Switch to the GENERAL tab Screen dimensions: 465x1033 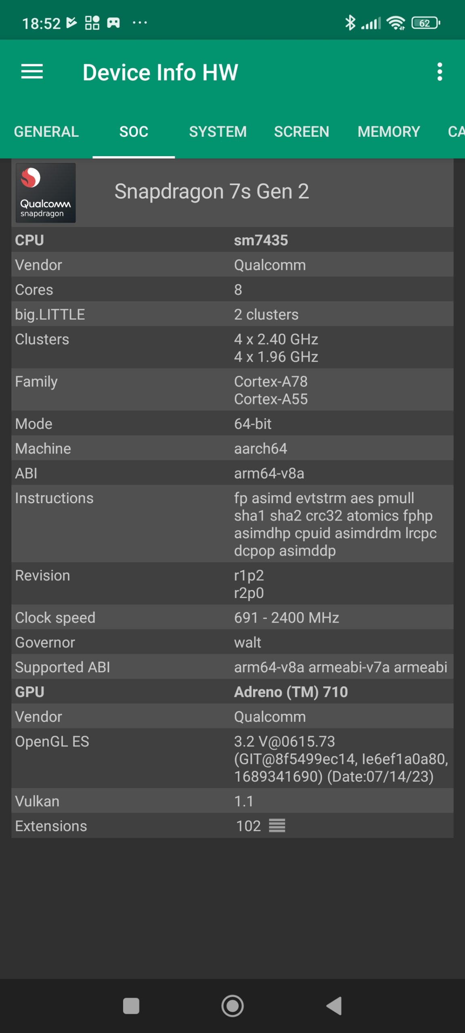click(x=46, y=132)
